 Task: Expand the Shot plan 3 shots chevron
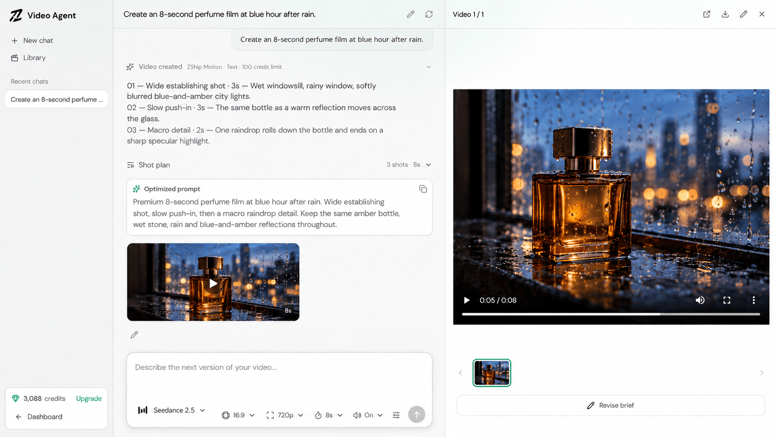428,165
